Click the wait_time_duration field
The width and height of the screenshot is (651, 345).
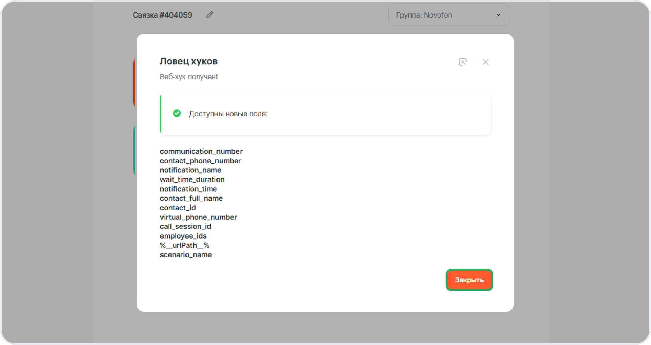point(192,180)
